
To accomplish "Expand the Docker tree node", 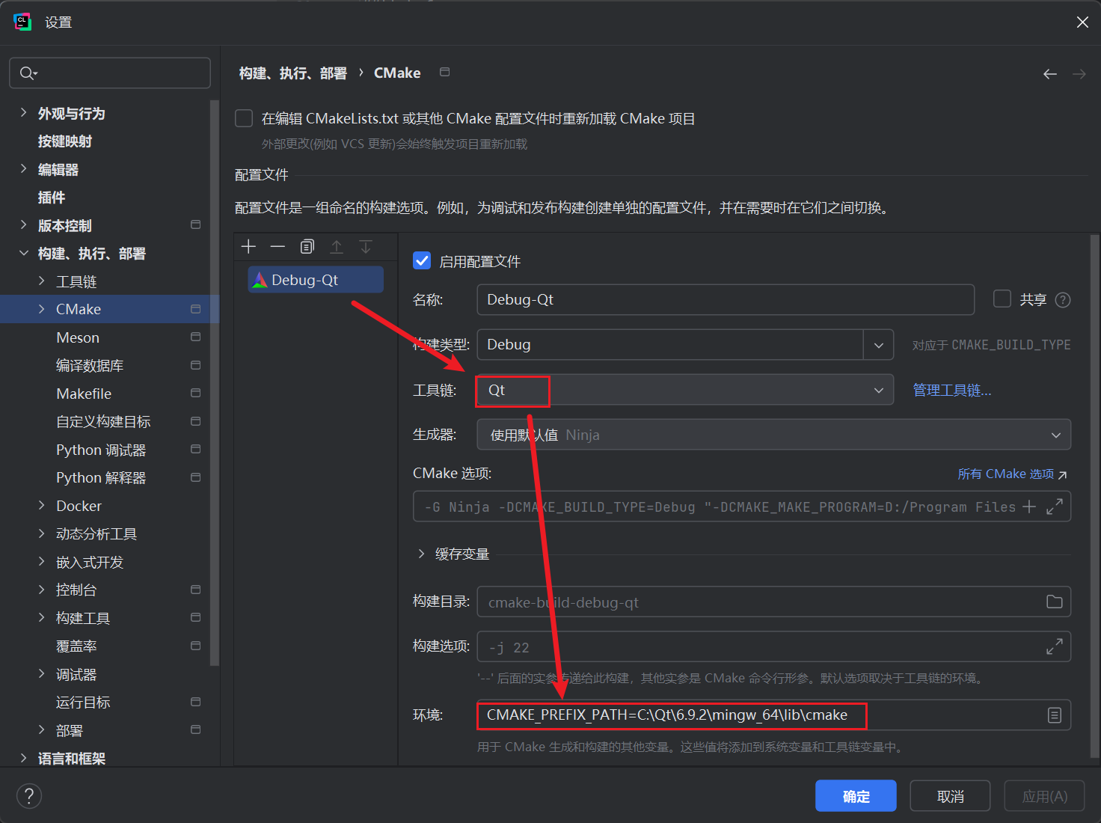I will 41,506.
